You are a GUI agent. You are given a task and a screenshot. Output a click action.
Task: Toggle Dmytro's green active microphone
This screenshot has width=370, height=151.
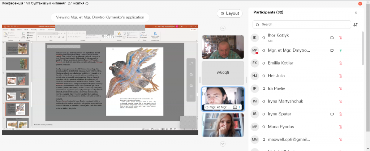click(x=340, y=50)
